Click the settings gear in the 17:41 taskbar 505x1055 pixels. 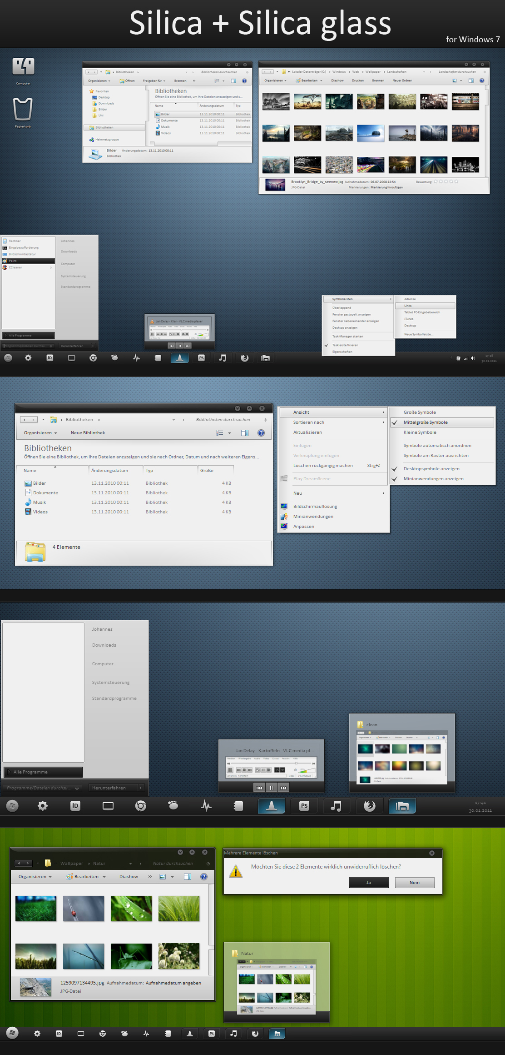pyautogui.click(x=43, y=806)
